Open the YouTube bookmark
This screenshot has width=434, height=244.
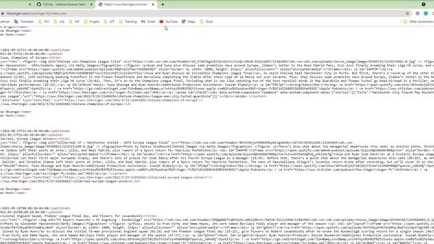(x=169, y=22)
